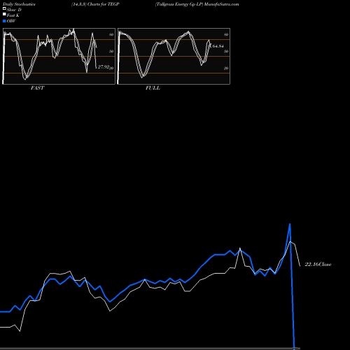Screen dimensions: 350x350
Task: Click the peak of the blue OBV line
Action: point(290,224)
